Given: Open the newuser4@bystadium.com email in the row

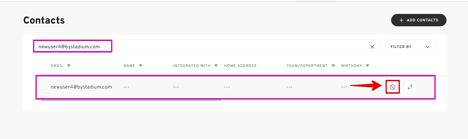Looking at the screenshot, I should pyautogui.click(x=81, y=87).
